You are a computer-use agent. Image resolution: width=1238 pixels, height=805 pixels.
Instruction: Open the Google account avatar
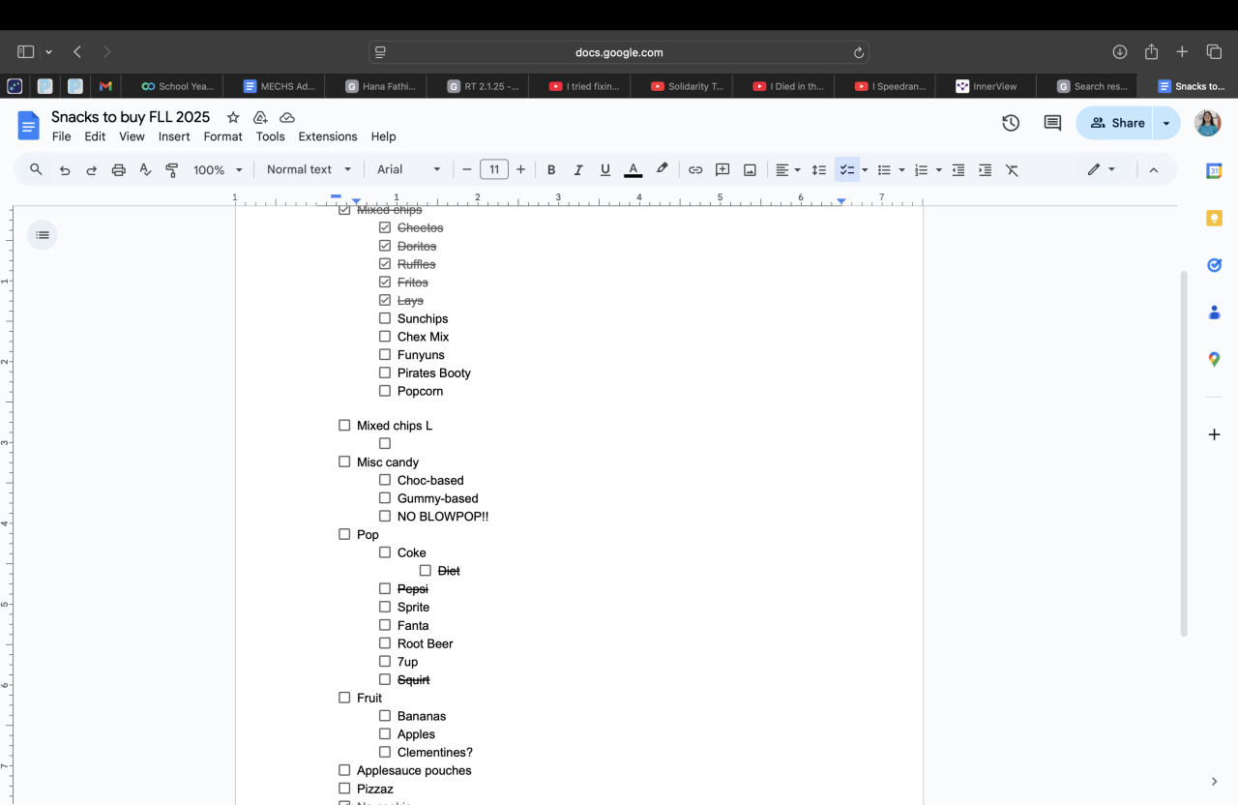(x=1207, y=123)
